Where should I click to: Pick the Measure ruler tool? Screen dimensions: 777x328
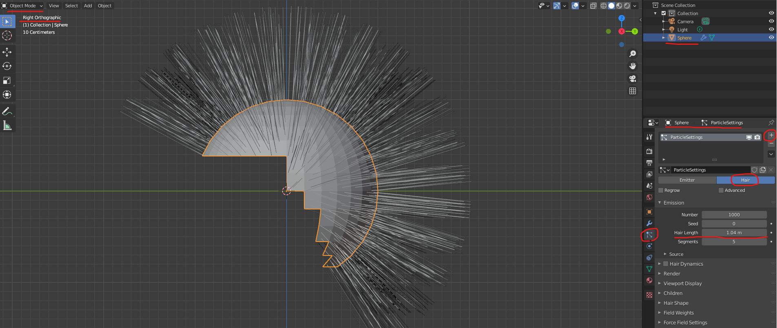7,125
